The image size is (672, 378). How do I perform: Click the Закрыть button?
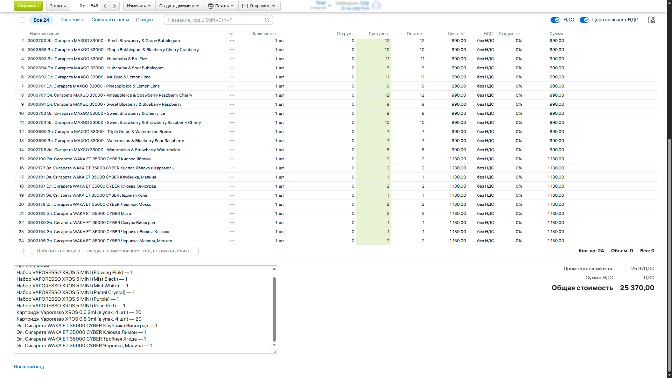tap(58, 6)
